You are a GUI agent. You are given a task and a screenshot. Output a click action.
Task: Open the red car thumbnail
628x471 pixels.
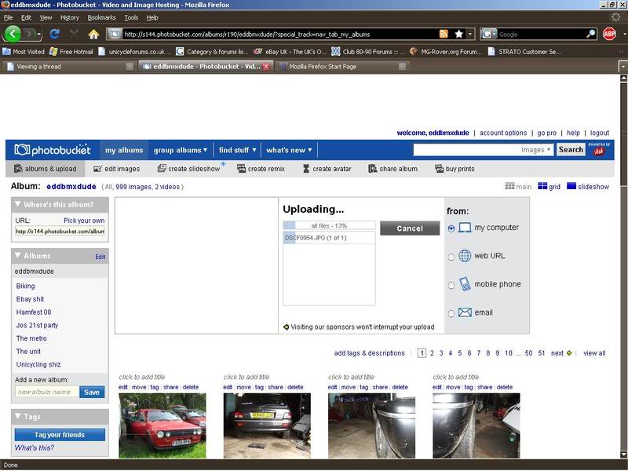coord(162,425)
